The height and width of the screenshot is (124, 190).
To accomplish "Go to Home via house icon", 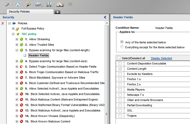I will 17,4.
